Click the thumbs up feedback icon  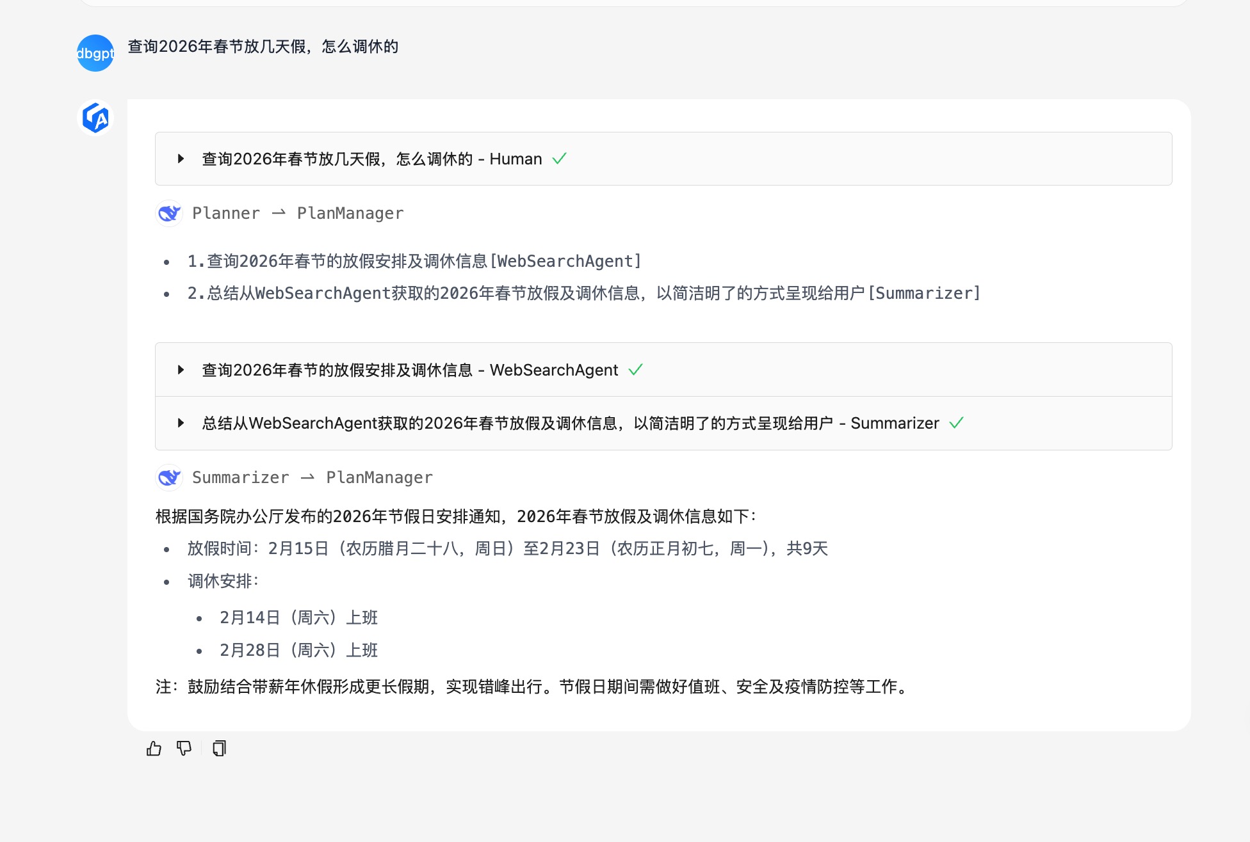tap(154, 748)
